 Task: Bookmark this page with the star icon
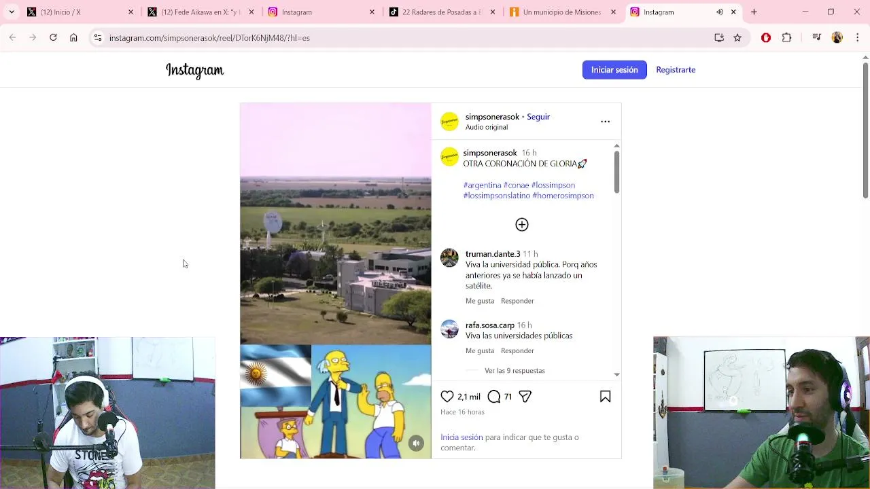click(x=737, y=38)
